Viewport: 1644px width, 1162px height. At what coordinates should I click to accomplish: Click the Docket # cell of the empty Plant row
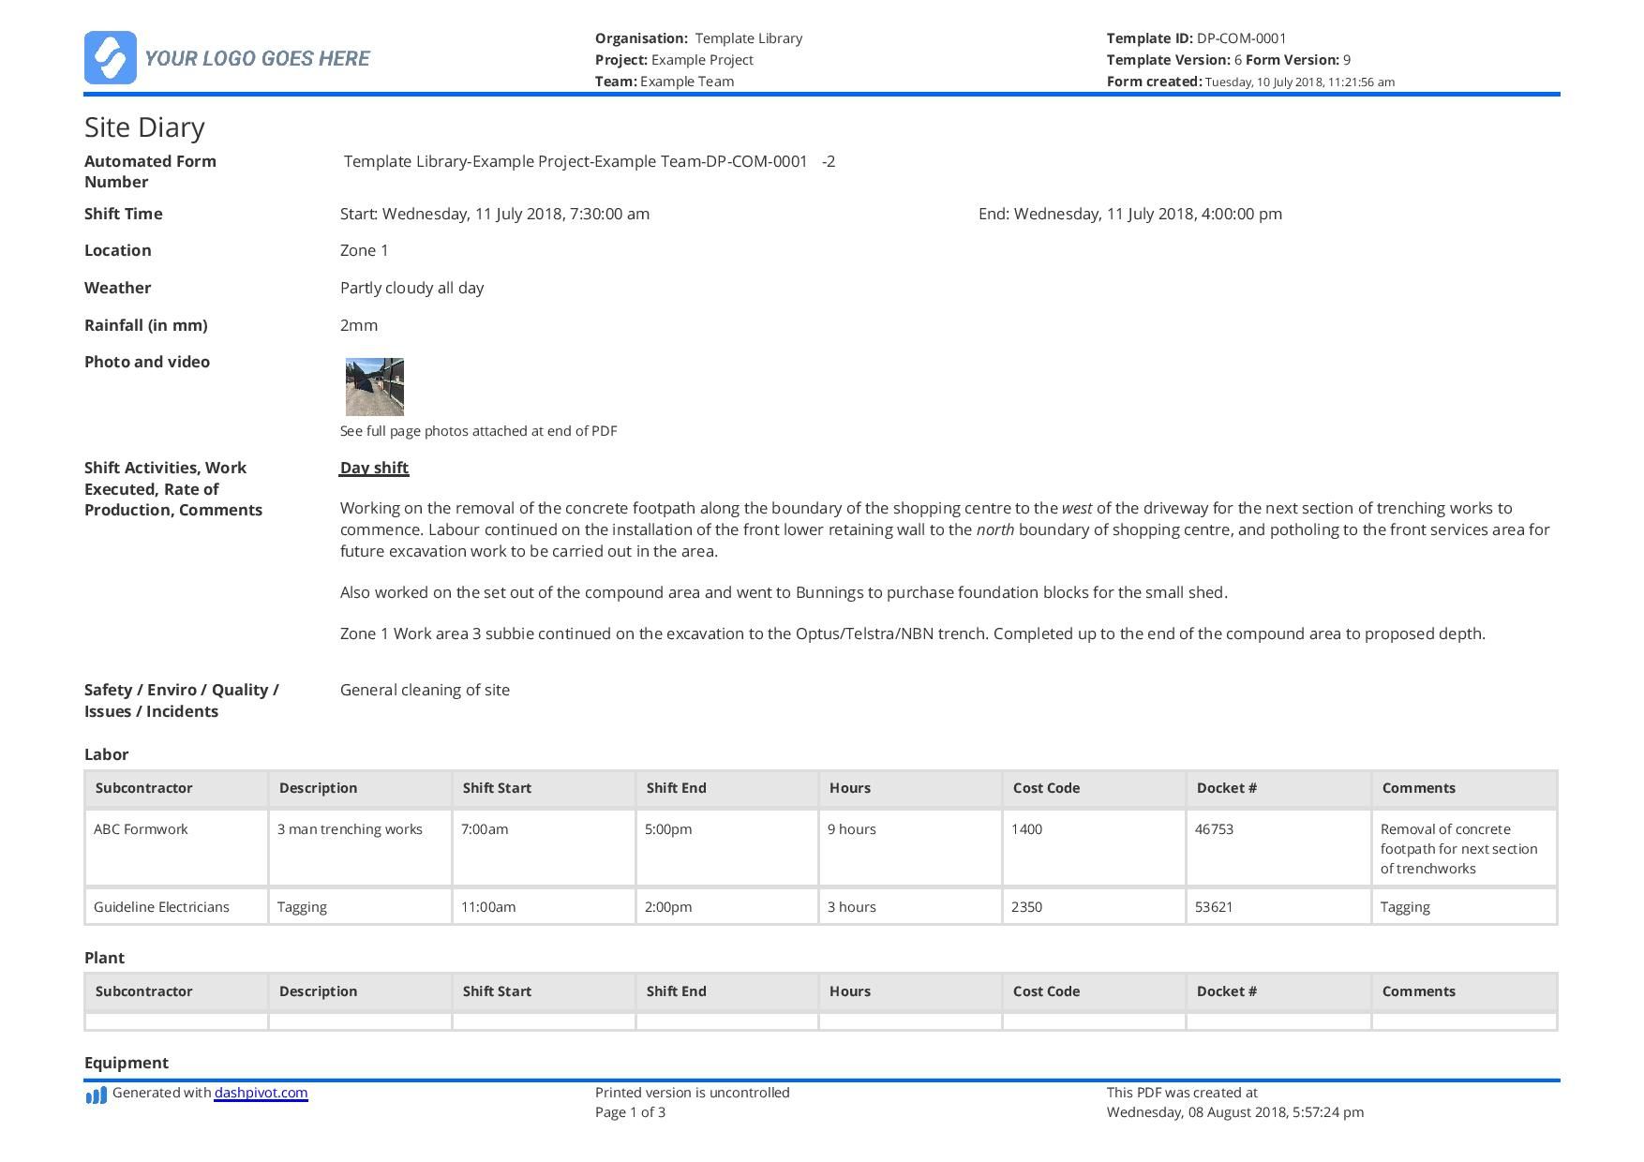click(x=1278, y=1021)
